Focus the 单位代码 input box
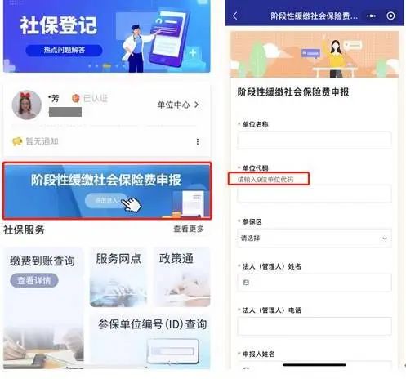This screenshot has width=406, height=379. pyautogui.click(x=315, y=194)
